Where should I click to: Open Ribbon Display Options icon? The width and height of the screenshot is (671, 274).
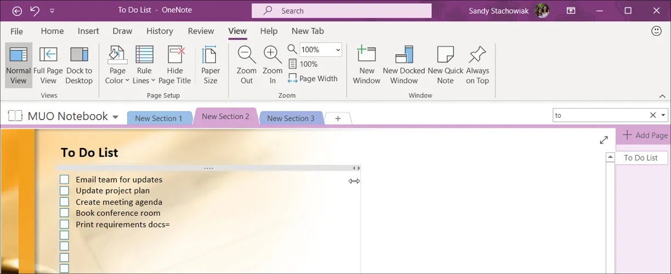(x=571, y=10)
